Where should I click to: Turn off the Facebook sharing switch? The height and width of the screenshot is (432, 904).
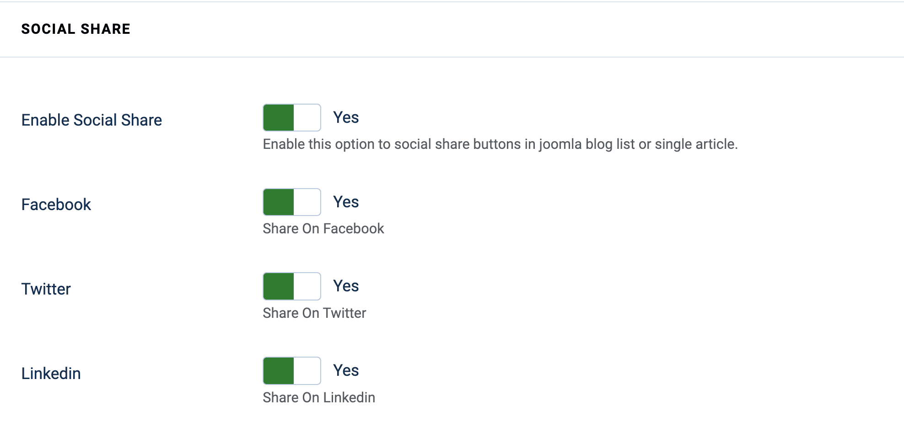click(x=291, y=202)
